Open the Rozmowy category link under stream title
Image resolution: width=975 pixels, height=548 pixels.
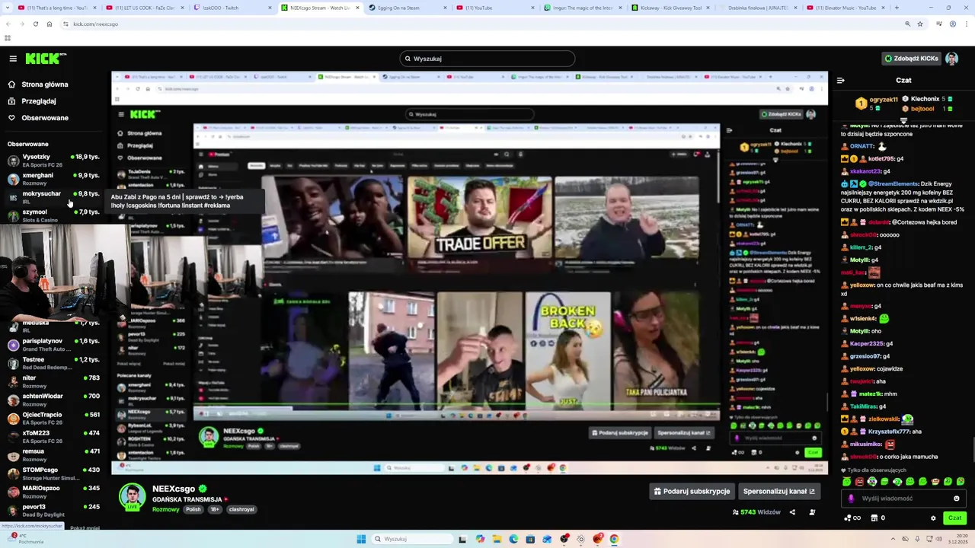[166, 509]
